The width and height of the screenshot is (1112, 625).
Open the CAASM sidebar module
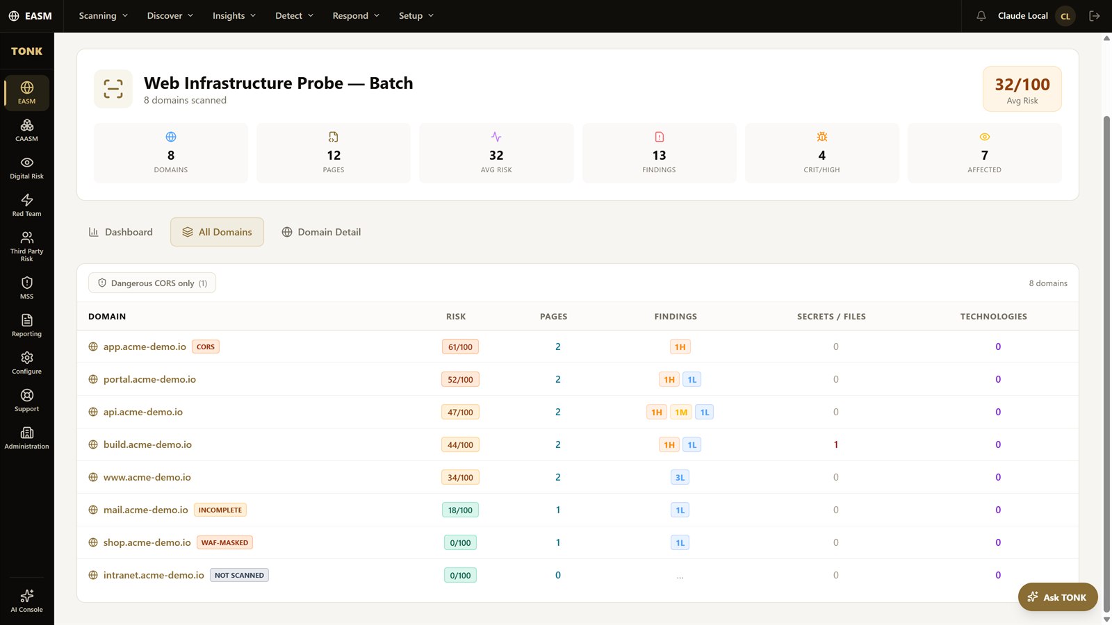pyautogui.click(x=26, y=130)
